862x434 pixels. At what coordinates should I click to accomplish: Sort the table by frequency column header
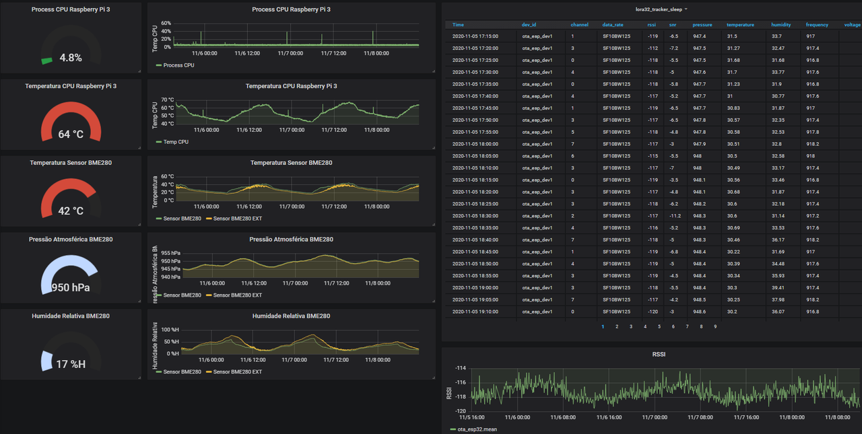[x=817, y=25]
